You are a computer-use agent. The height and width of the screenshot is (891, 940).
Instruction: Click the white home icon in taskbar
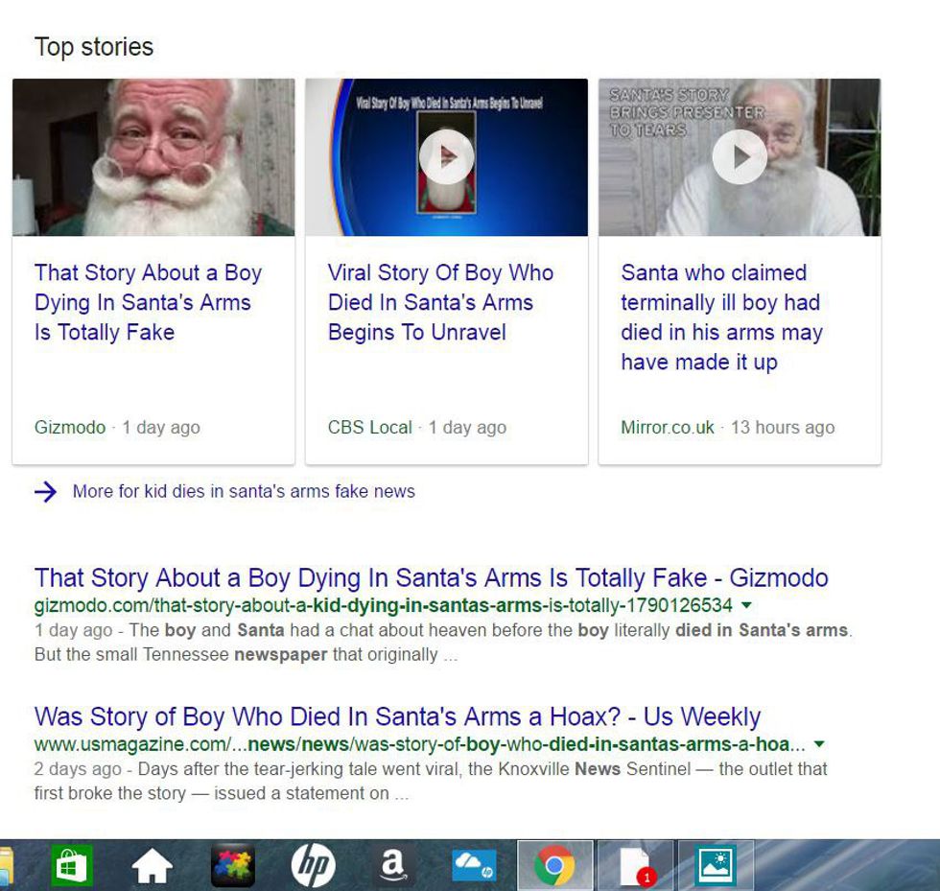(x=152, y=866)
